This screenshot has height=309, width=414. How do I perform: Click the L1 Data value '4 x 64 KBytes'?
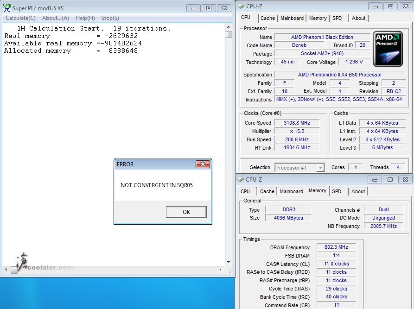[382, 123]
